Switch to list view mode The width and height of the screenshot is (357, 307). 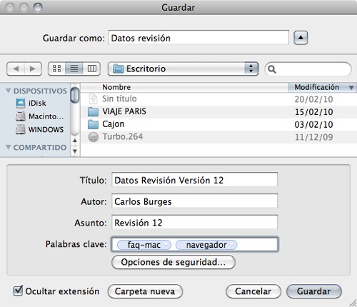click(74, 69)
